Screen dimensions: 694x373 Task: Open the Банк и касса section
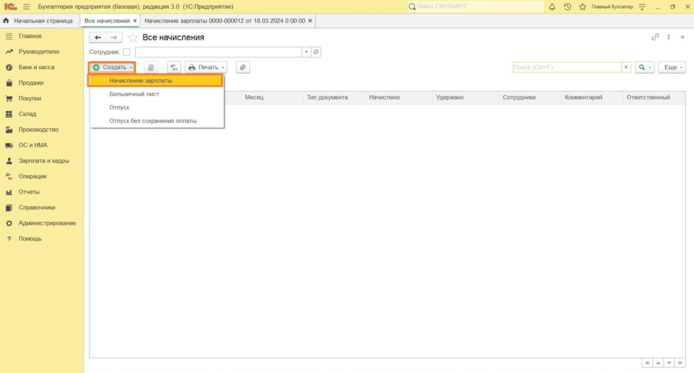click(37, 67)
